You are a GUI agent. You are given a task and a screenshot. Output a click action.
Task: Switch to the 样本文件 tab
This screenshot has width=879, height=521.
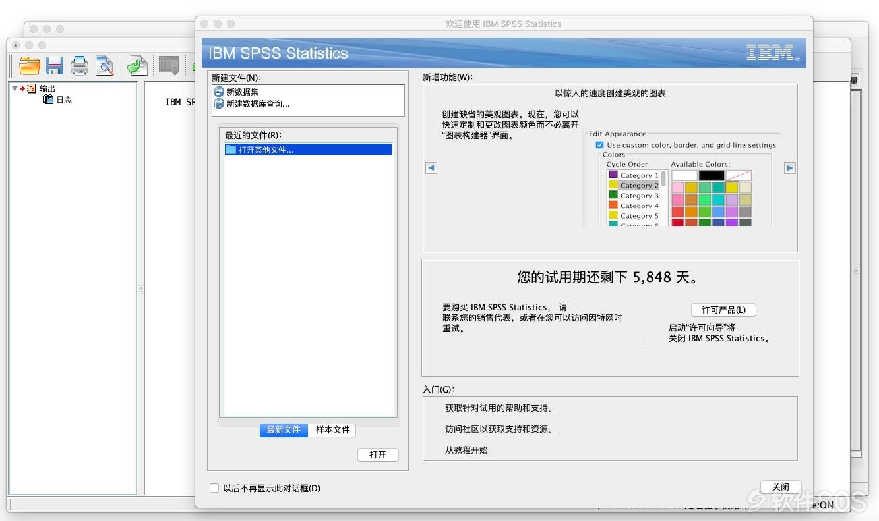tap(332, 429)
